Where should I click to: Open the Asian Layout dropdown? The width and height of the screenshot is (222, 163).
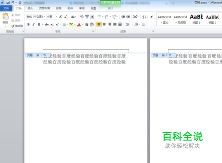(135, 17)
